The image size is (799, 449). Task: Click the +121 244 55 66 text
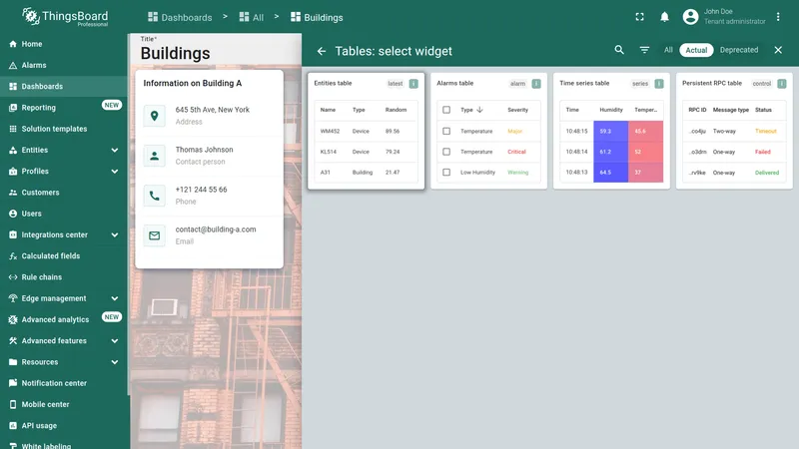pos(202,190)
